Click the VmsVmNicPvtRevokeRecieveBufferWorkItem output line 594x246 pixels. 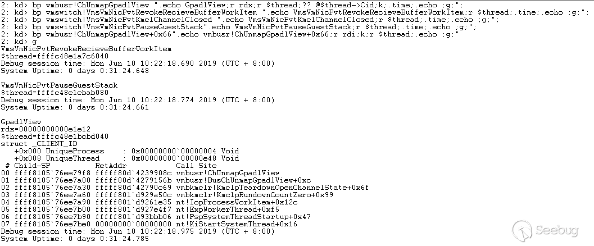click(x=86, y=49)
